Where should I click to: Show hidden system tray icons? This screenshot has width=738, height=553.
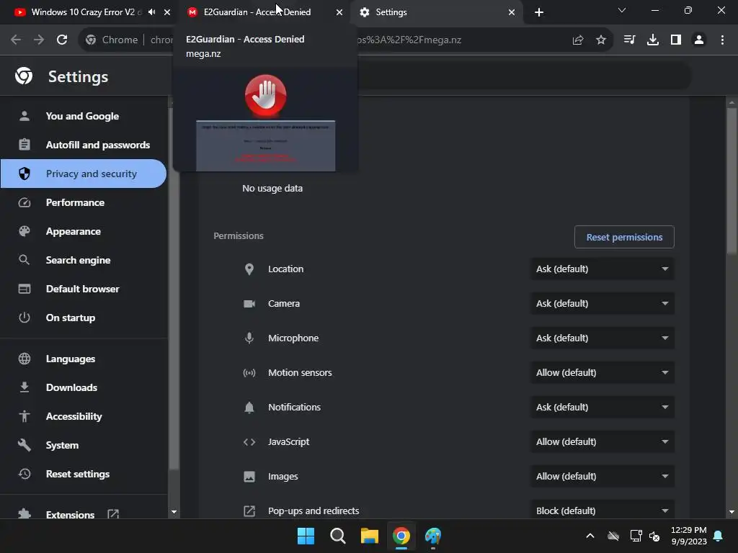[590, 536]
